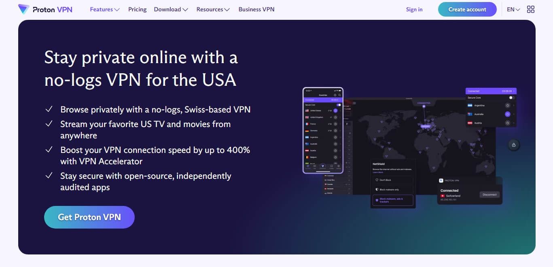The height and width of the screenshot is (267, 553).
Task: Tap Belgium power button on phone
Action: [x=335, y=157]
